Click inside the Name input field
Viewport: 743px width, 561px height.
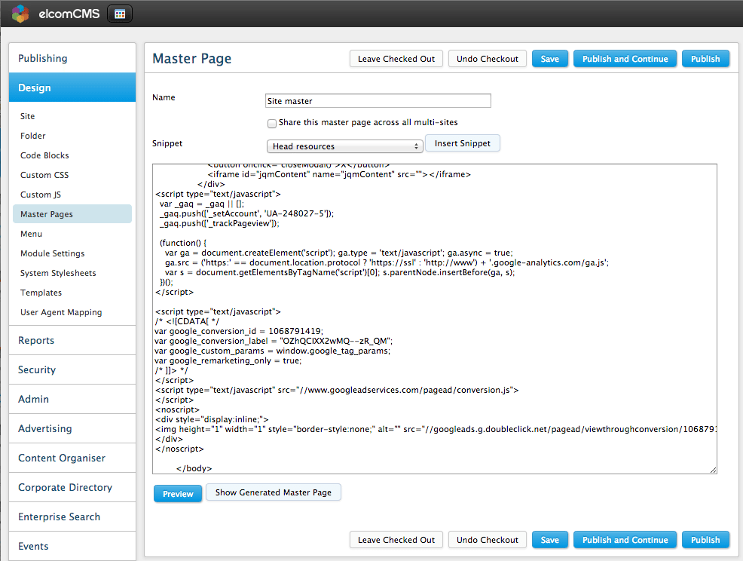(377, 100)
